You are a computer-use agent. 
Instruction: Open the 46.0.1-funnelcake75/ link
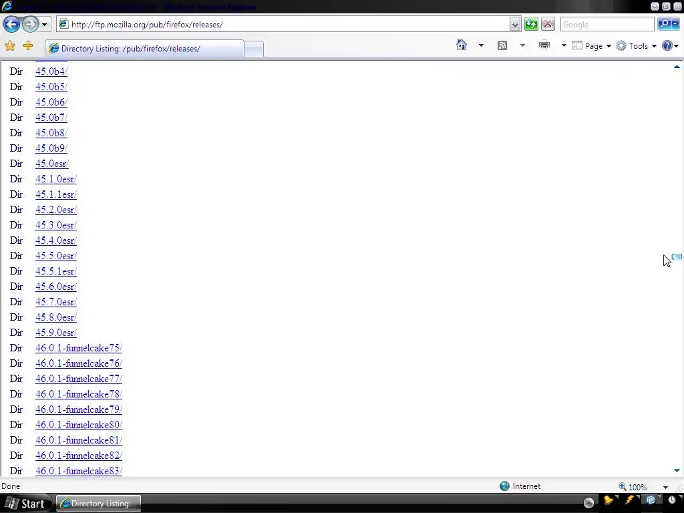pos(79,348)
